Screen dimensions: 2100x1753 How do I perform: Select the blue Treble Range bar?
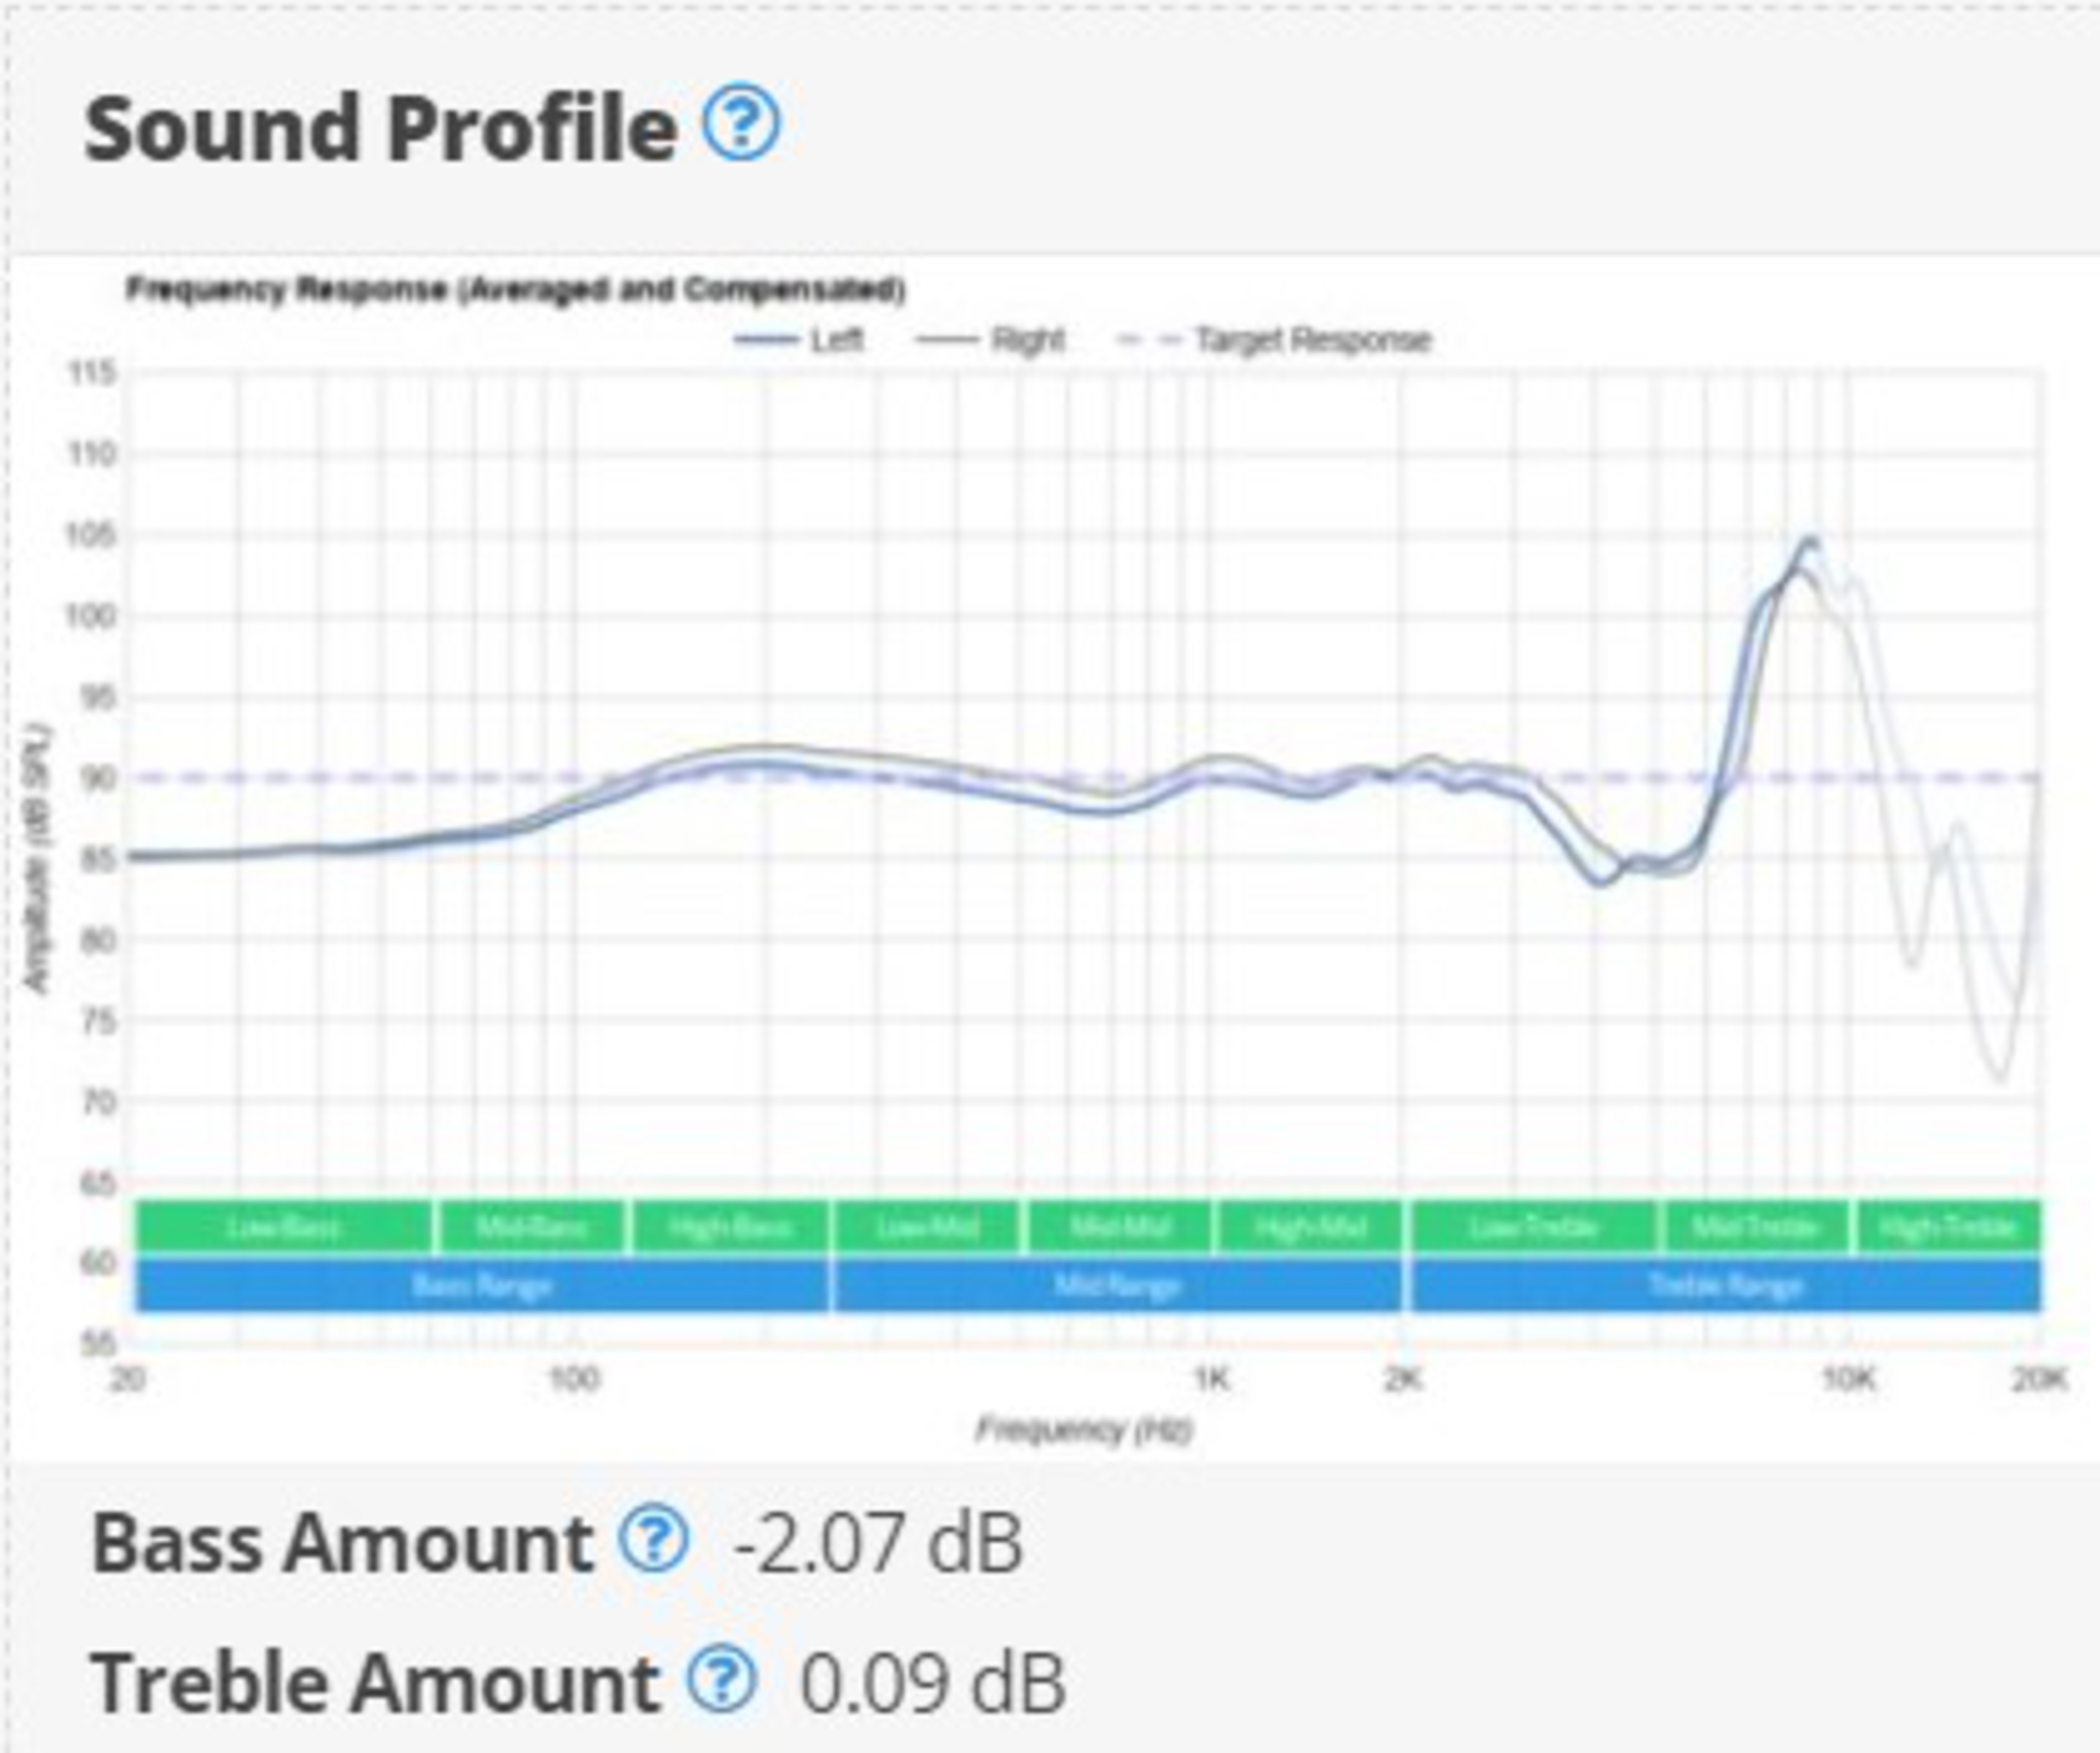click(x=1725, y=1285)
